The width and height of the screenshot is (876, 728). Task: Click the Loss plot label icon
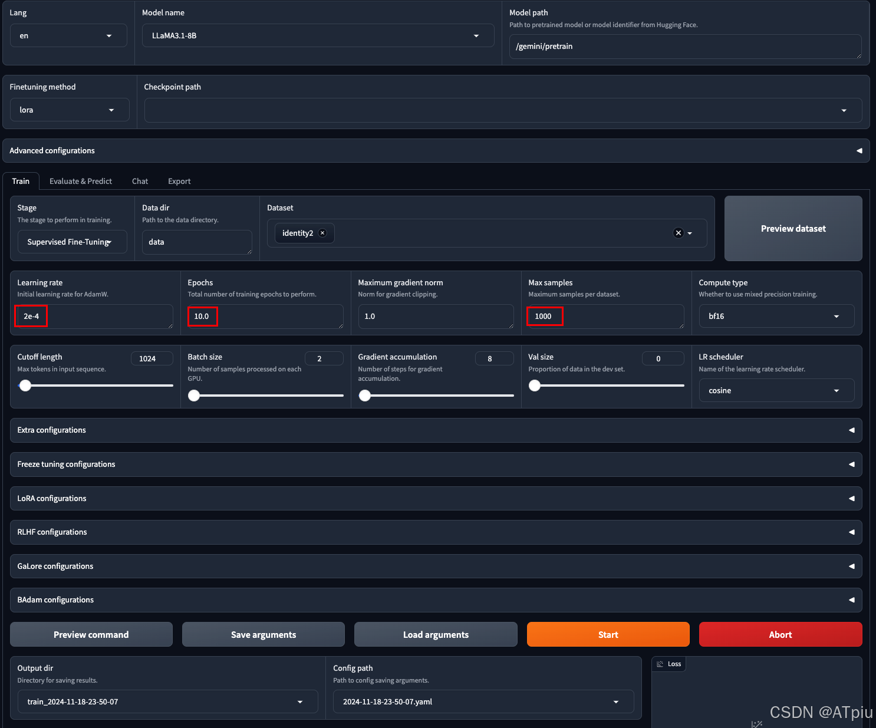tap(660, 664)
